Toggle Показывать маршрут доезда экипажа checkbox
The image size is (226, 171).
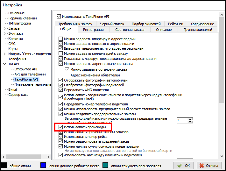click(60, 59)
